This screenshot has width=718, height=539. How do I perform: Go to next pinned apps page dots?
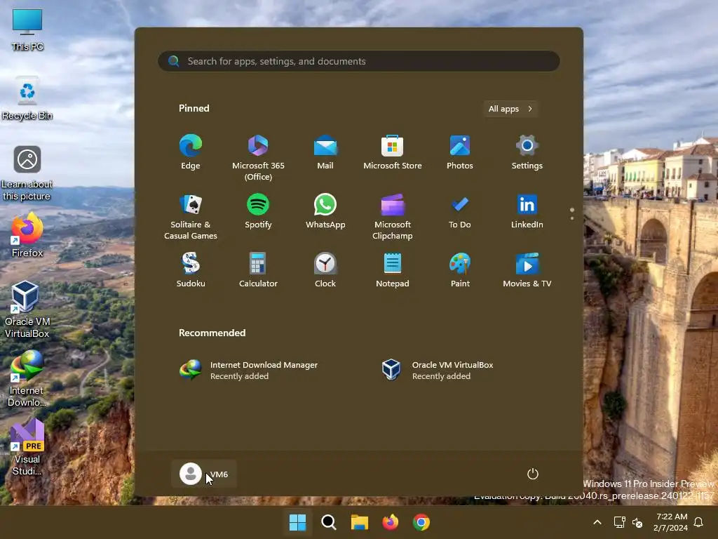pyautogui.click(x=572, y=213)
